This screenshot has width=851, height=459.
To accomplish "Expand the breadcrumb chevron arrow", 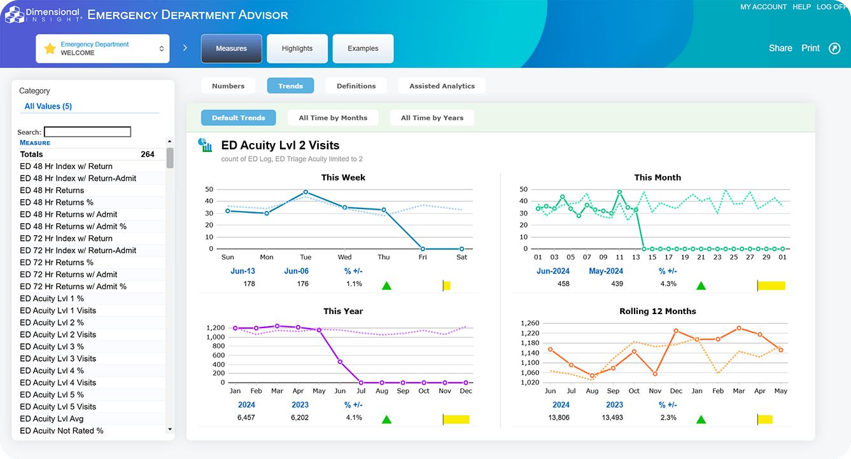I will tap(185, 48).
